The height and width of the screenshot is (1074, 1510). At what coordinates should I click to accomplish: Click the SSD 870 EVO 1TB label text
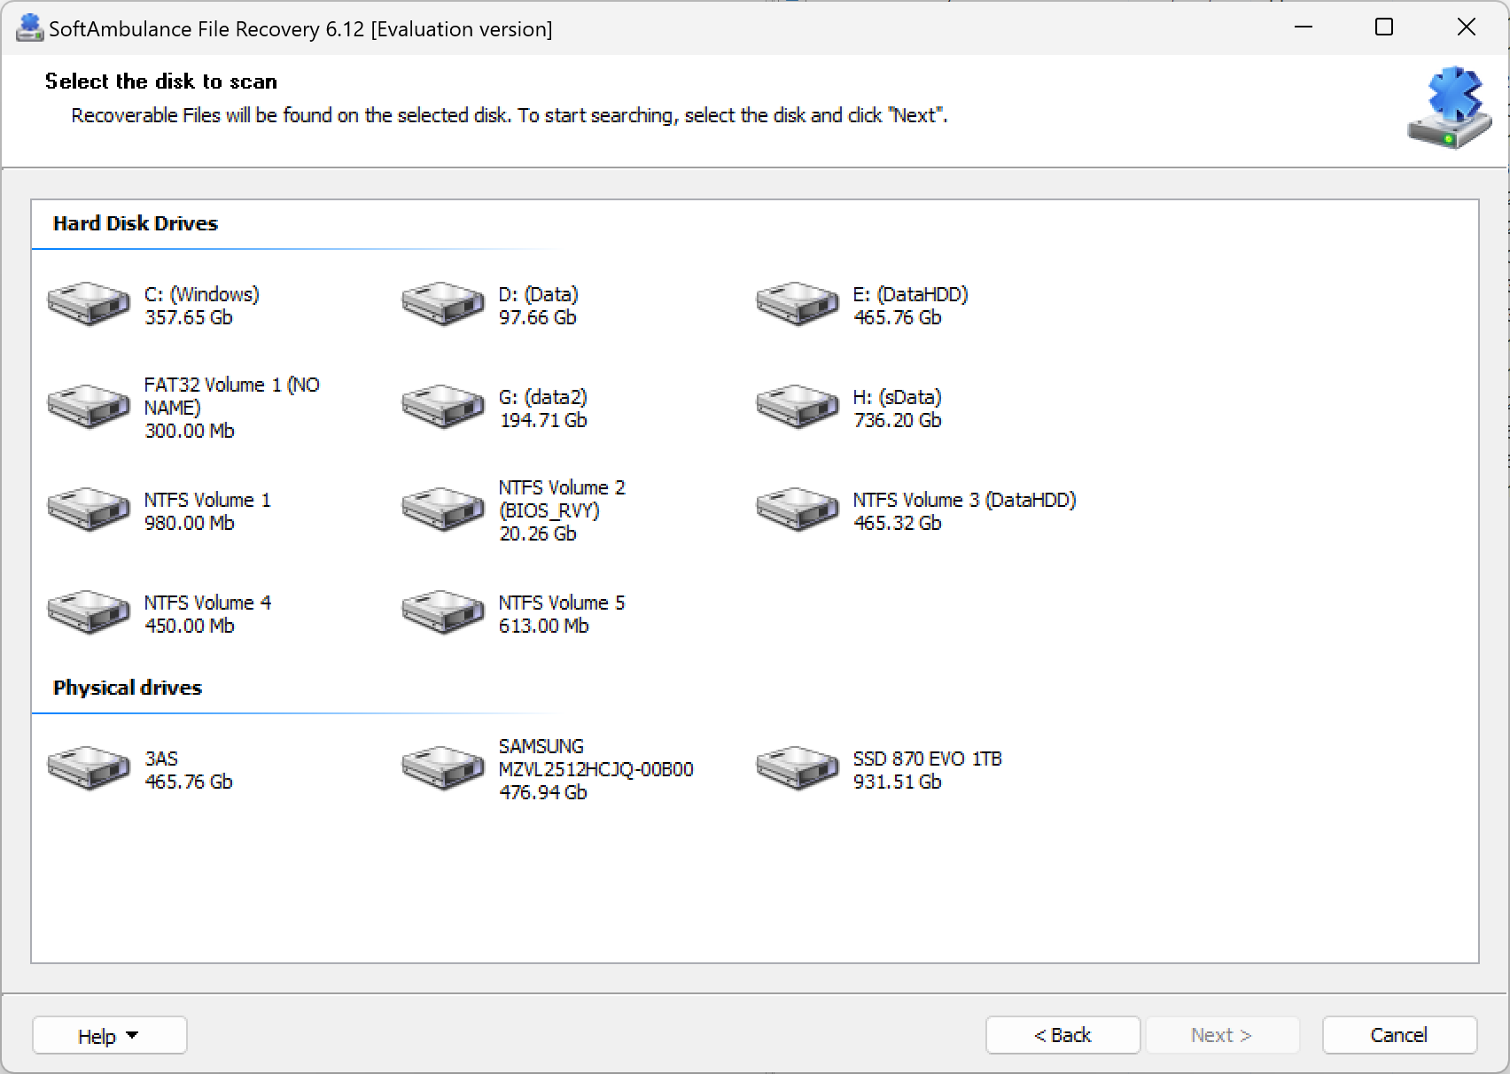point(928,759)
